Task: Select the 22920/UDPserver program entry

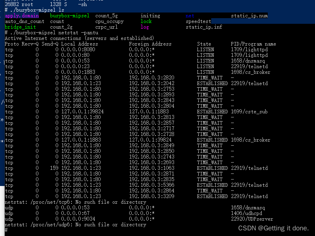Action: click(x=252, y=219)
